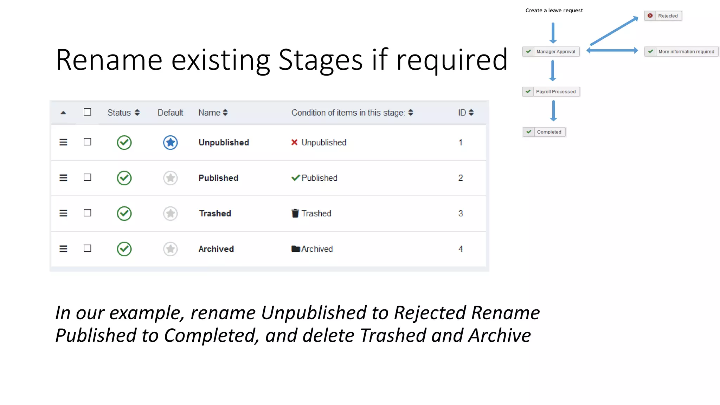Open the Trashed stage name link
Image resolution: width=720 pixels, height=405 pixels.
pyautogui.click(x=215, y=213)
